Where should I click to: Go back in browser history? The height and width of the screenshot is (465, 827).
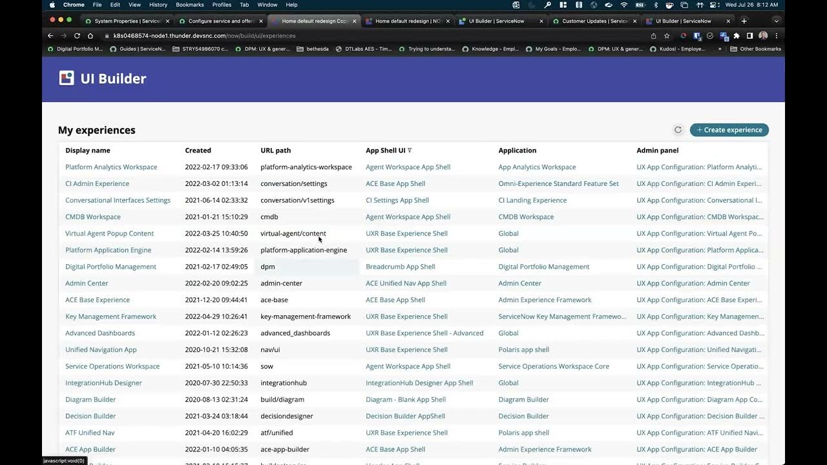50,36
